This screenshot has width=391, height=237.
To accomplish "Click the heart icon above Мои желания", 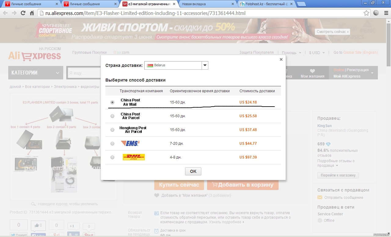I will [x=312, y=71].
